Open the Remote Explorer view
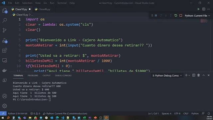 [x=4, y=60]
